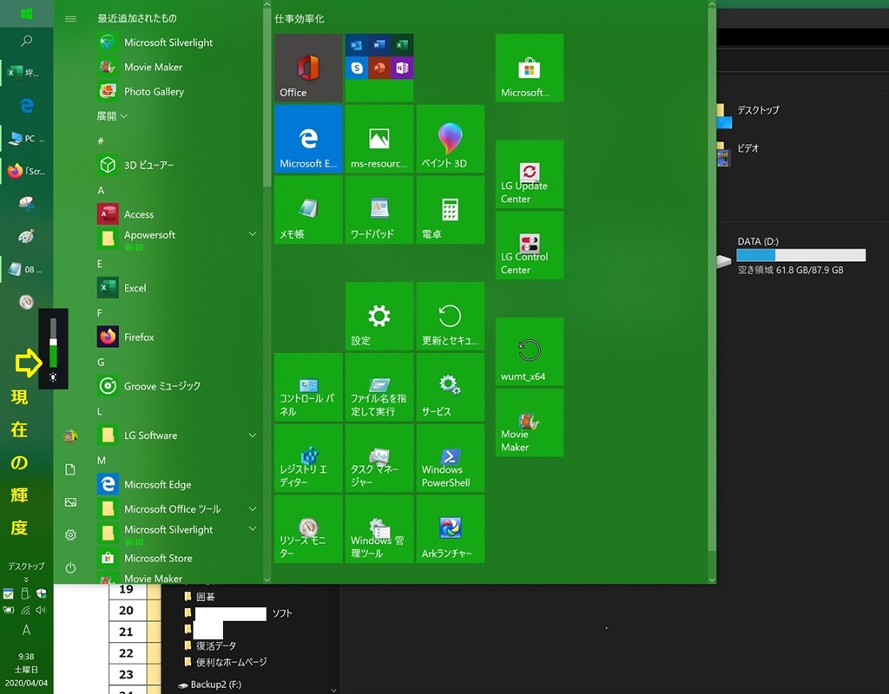Open the ワードパッド tile
The width and height of the screenshot is (889, 694).
379,209
